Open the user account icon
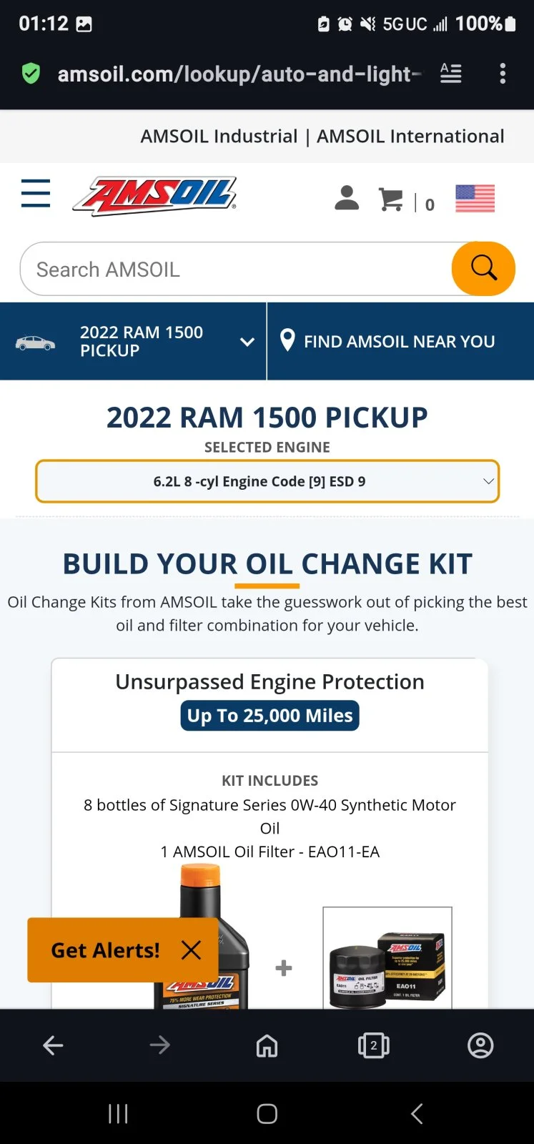The height and width of the screenshot is (1144, 534). [347, 198]
